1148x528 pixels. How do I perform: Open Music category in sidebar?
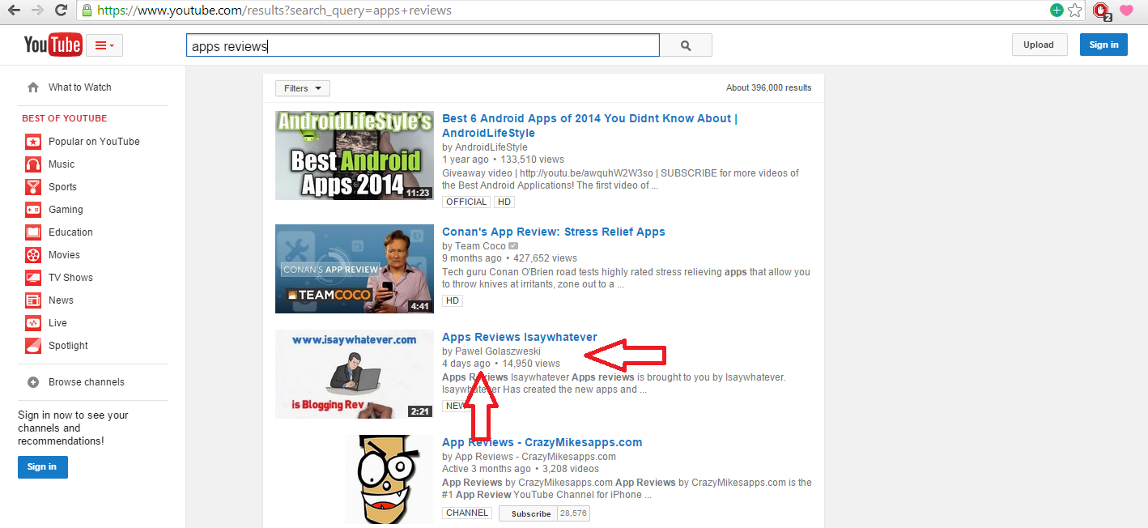click(62, 164)
